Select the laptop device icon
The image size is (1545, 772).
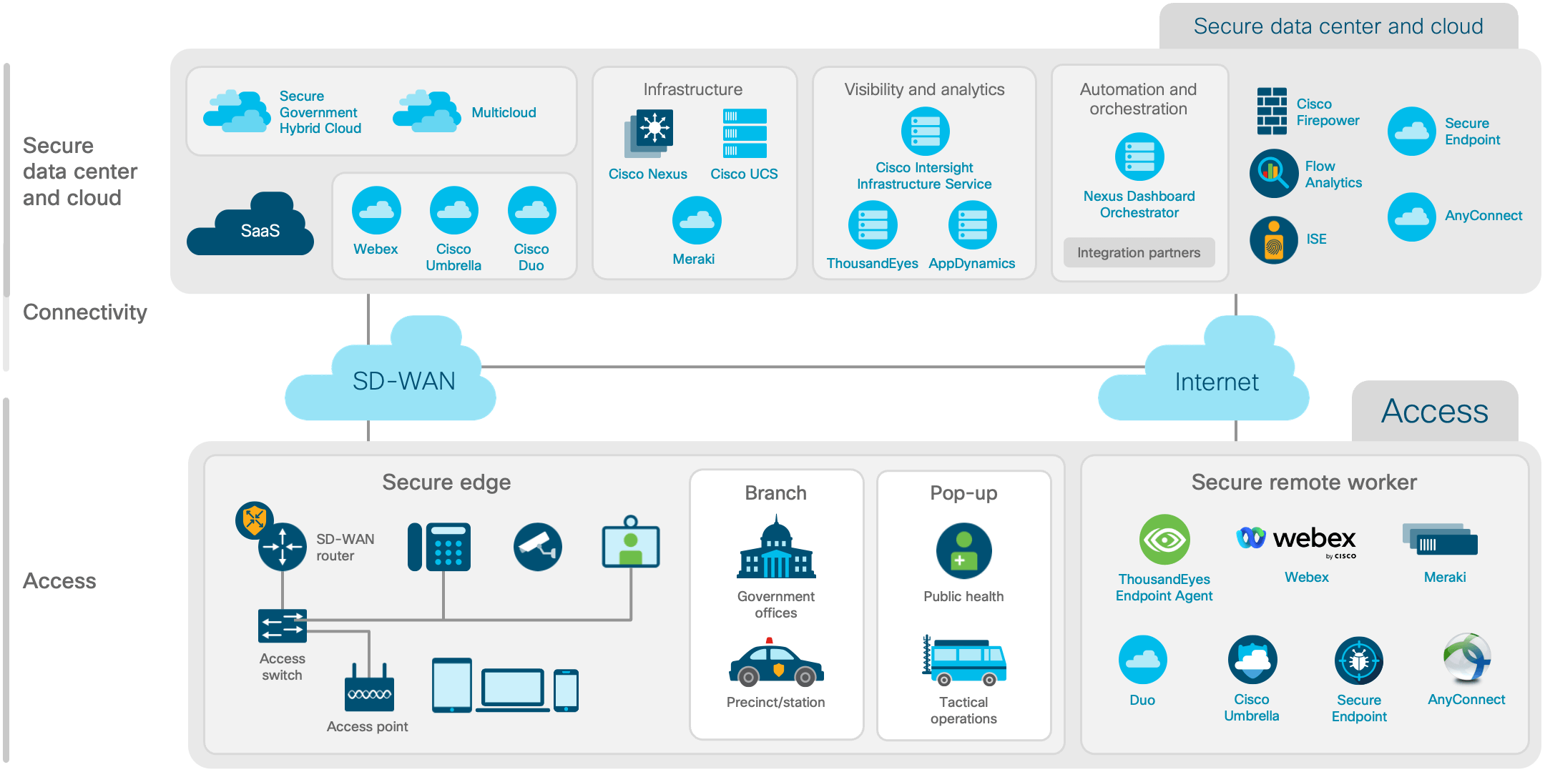point(513,691)
